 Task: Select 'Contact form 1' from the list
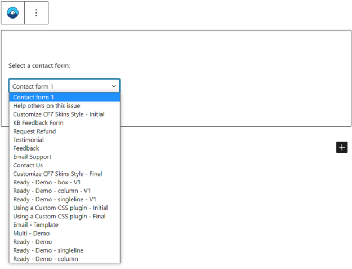34,97
